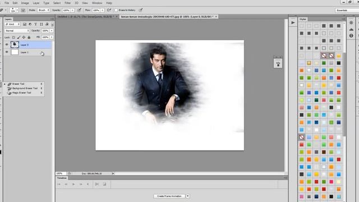Open arrow beside Create Frame Animation
Image resolution: width=359 pixels, height=202 pixels.
click(188, 196)
